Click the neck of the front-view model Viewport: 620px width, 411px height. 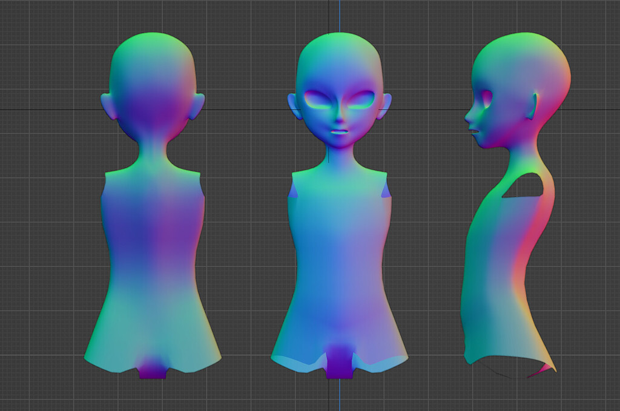click(339, 156)
